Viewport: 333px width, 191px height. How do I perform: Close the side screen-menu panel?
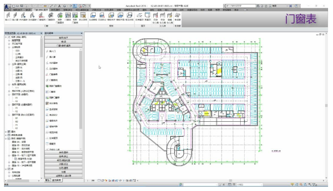coord(82,33)
